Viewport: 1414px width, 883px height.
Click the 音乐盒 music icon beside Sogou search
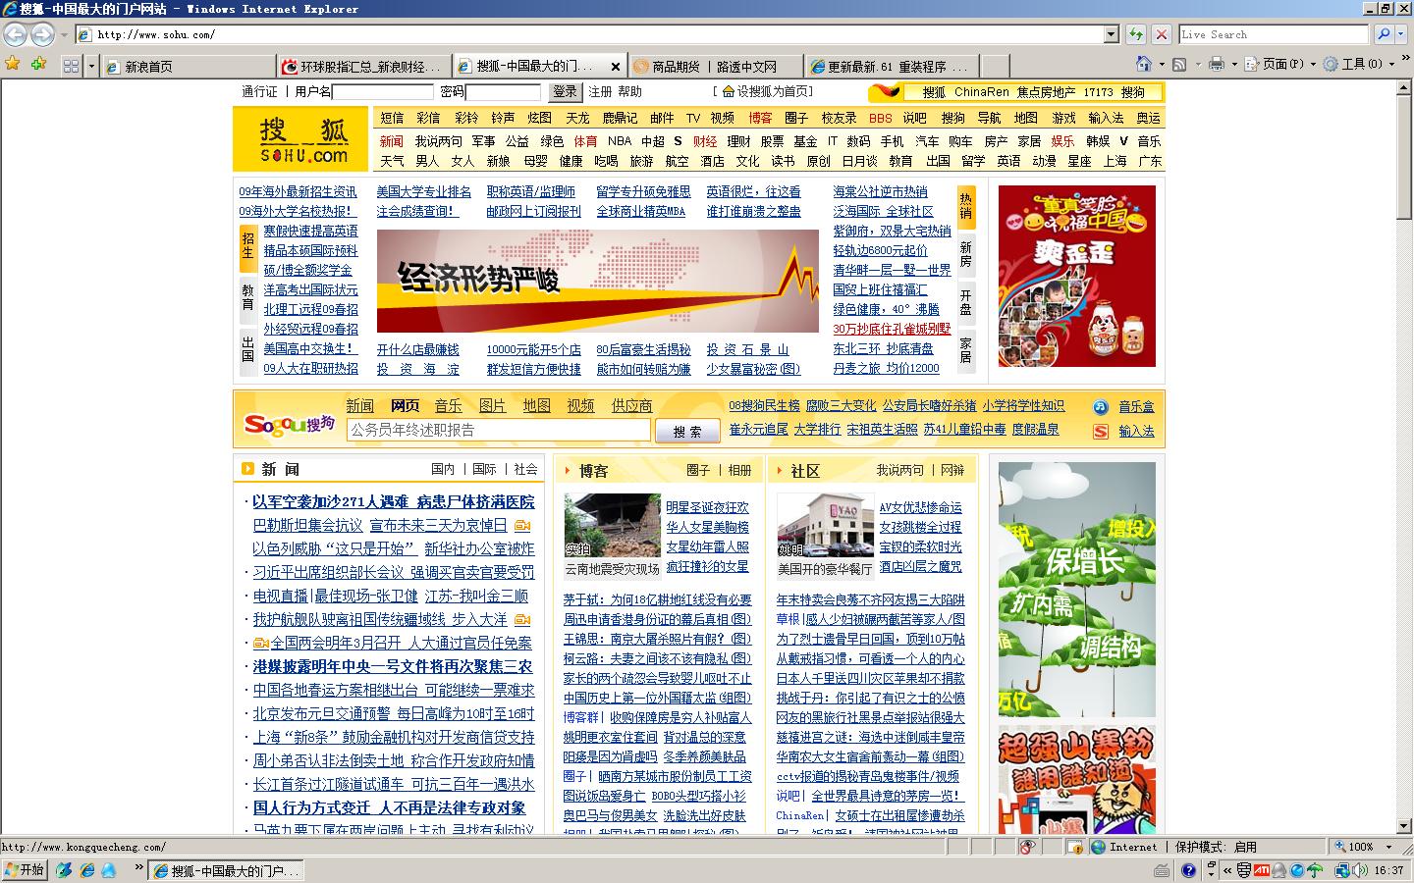[1101, 406]
